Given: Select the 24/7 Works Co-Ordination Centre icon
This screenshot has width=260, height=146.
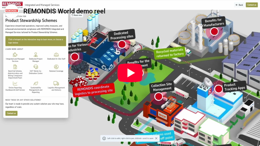Looking at the screenshot, I should click(36, 67).
